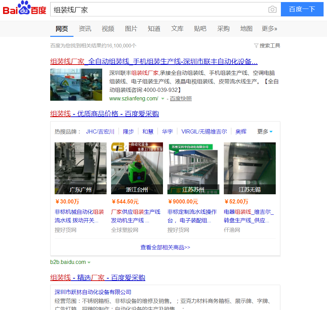The image size is (327, 310).
Task: Open 深圳市联丰自动化设备 result title
Action: [154, 61]
